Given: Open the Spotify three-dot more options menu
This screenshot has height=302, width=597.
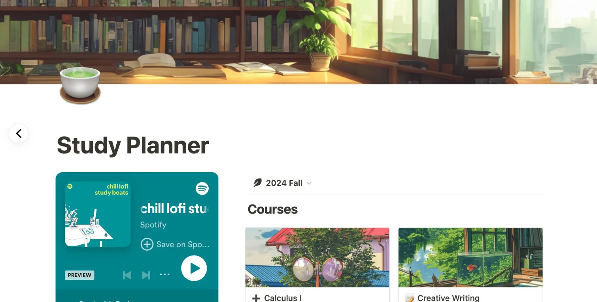Looking at the screenshot, I should click(164, 275).
